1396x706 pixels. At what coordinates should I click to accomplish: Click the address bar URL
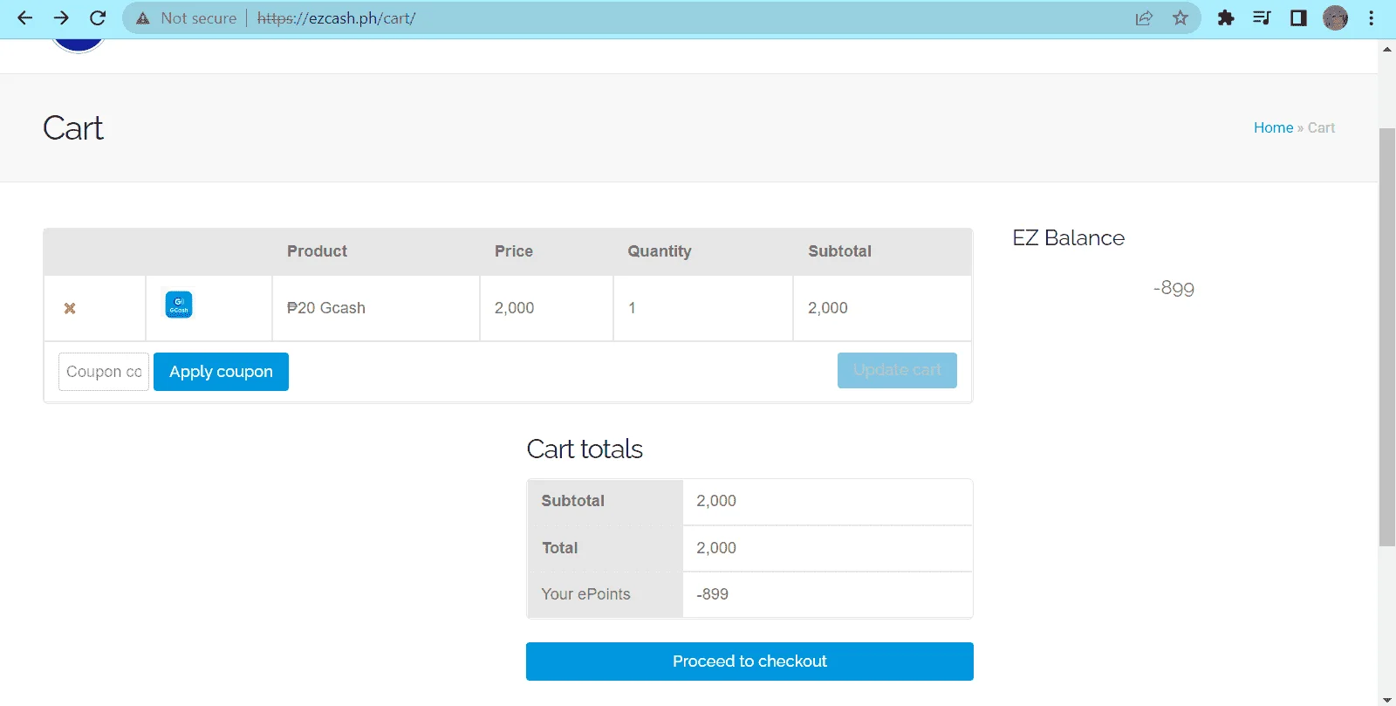pyautogui.click(x=336, y=17)
